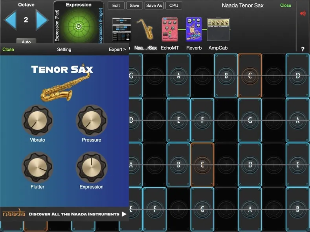Click the Expression knob
This screenshot has width=310, height=232.
(x=92, y=168)
